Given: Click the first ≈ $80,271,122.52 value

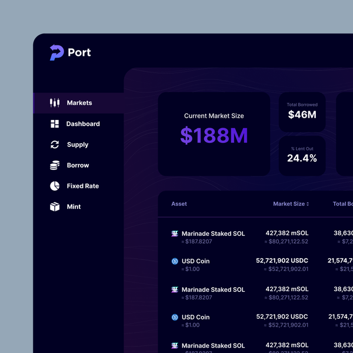Looking at the screenshot, I should click(287, 242).
